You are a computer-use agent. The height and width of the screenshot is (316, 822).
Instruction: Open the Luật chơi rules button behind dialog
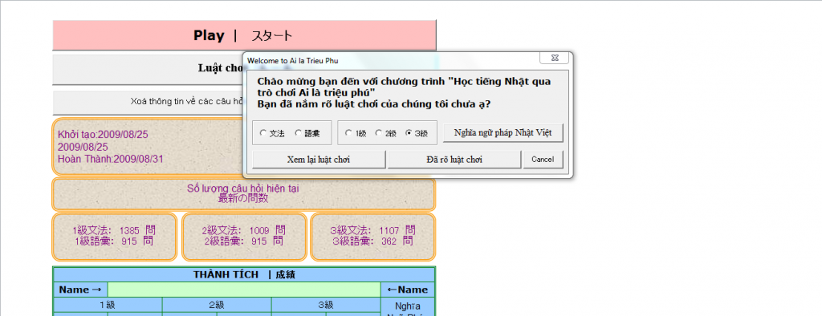click(x=148, y=69)
